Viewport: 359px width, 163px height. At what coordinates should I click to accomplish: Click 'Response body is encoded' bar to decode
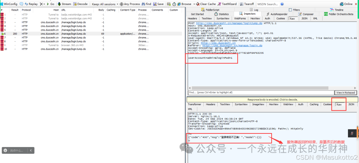pos(273,100)
